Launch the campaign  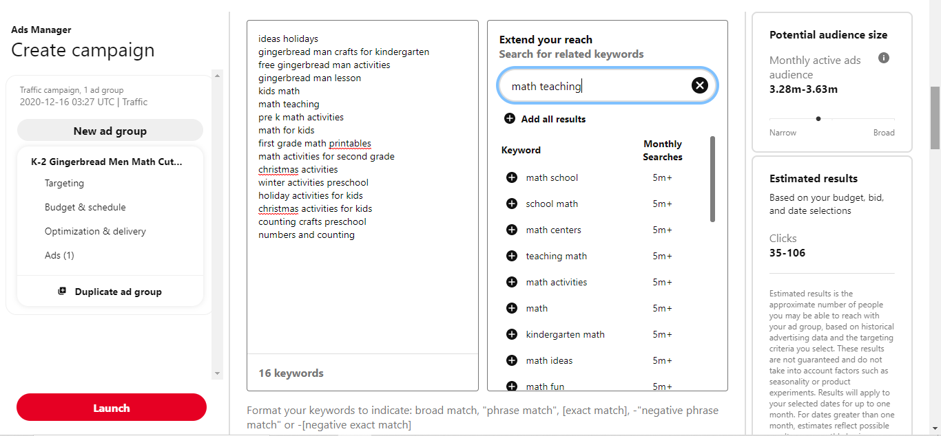click(112, 407)
